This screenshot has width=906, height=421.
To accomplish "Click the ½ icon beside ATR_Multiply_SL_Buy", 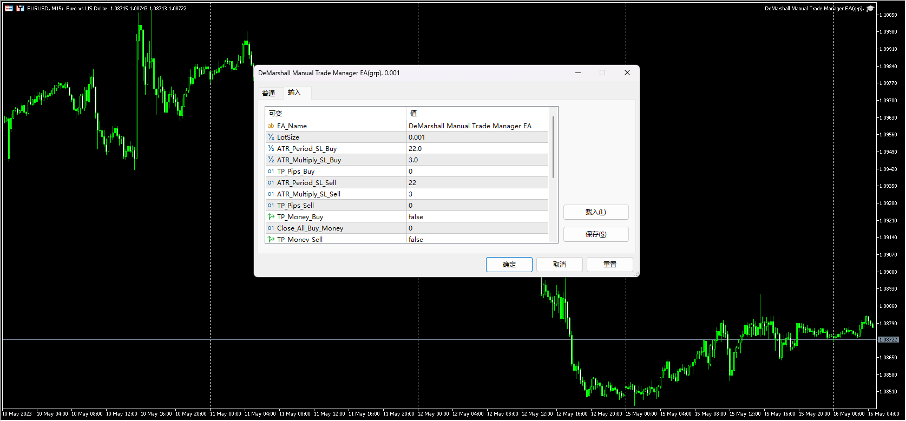I will coord(271,160).
